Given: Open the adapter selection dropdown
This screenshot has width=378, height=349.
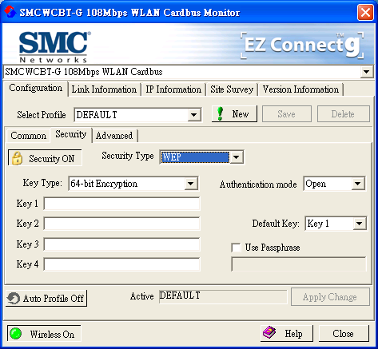Looking at the screenshot, I should (x=366, y=72).
